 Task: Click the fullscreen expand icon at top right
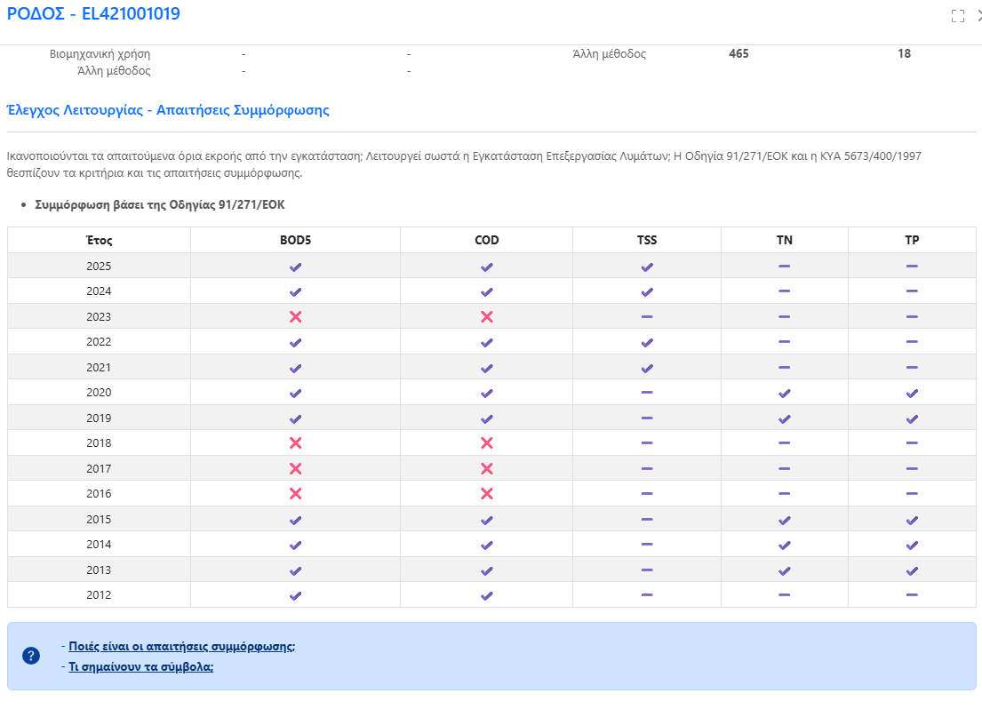[958, 16]
